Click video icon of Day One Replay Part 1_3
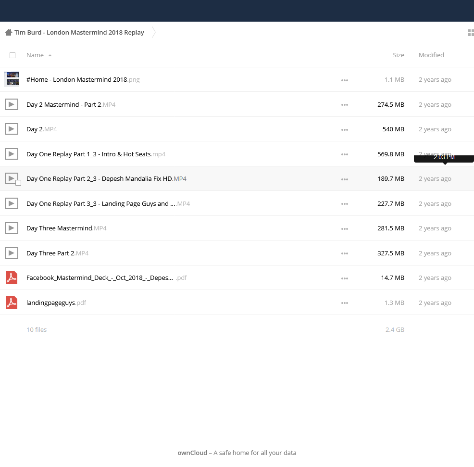 (x=12, y=154)
